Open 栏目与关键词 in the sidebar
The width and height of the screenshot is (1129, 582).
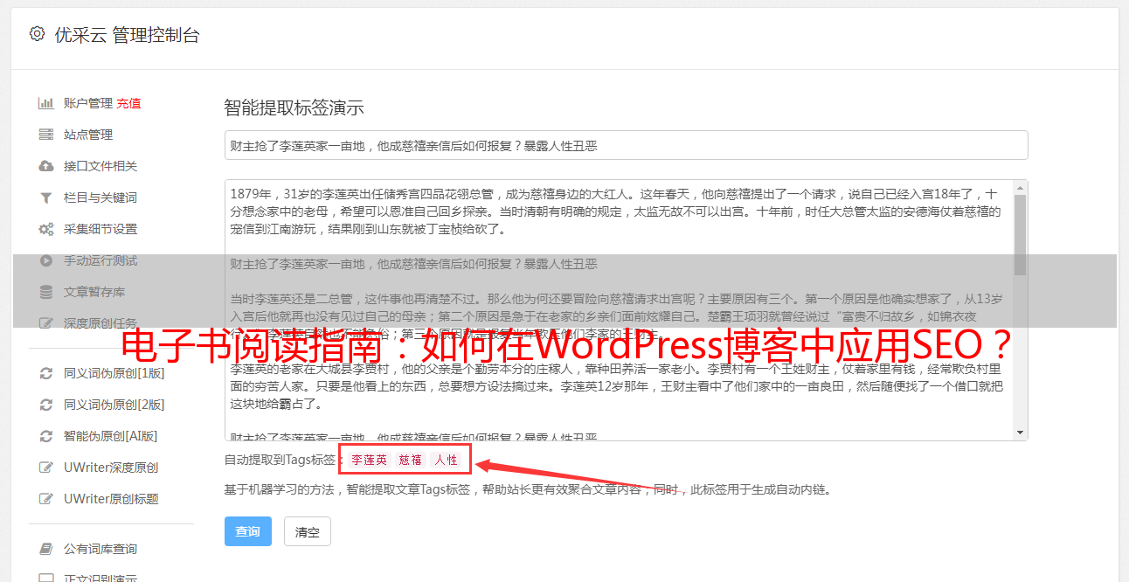click(x=100, y=197)
